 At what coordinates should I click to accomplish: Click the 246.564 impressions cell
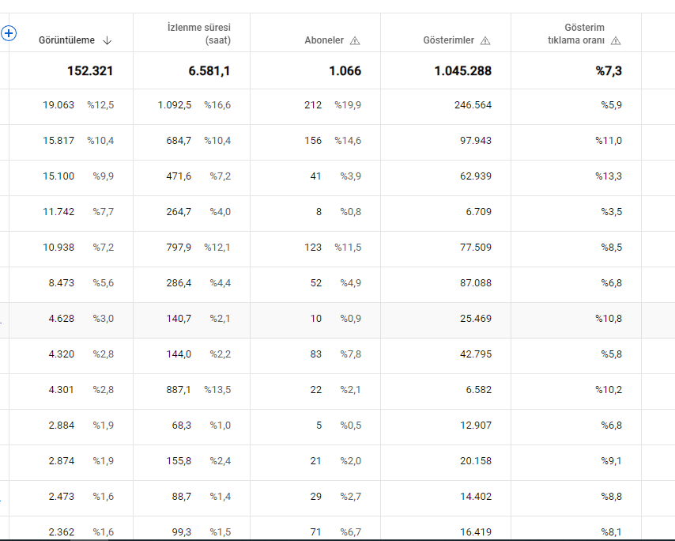[x=473, y=105]
